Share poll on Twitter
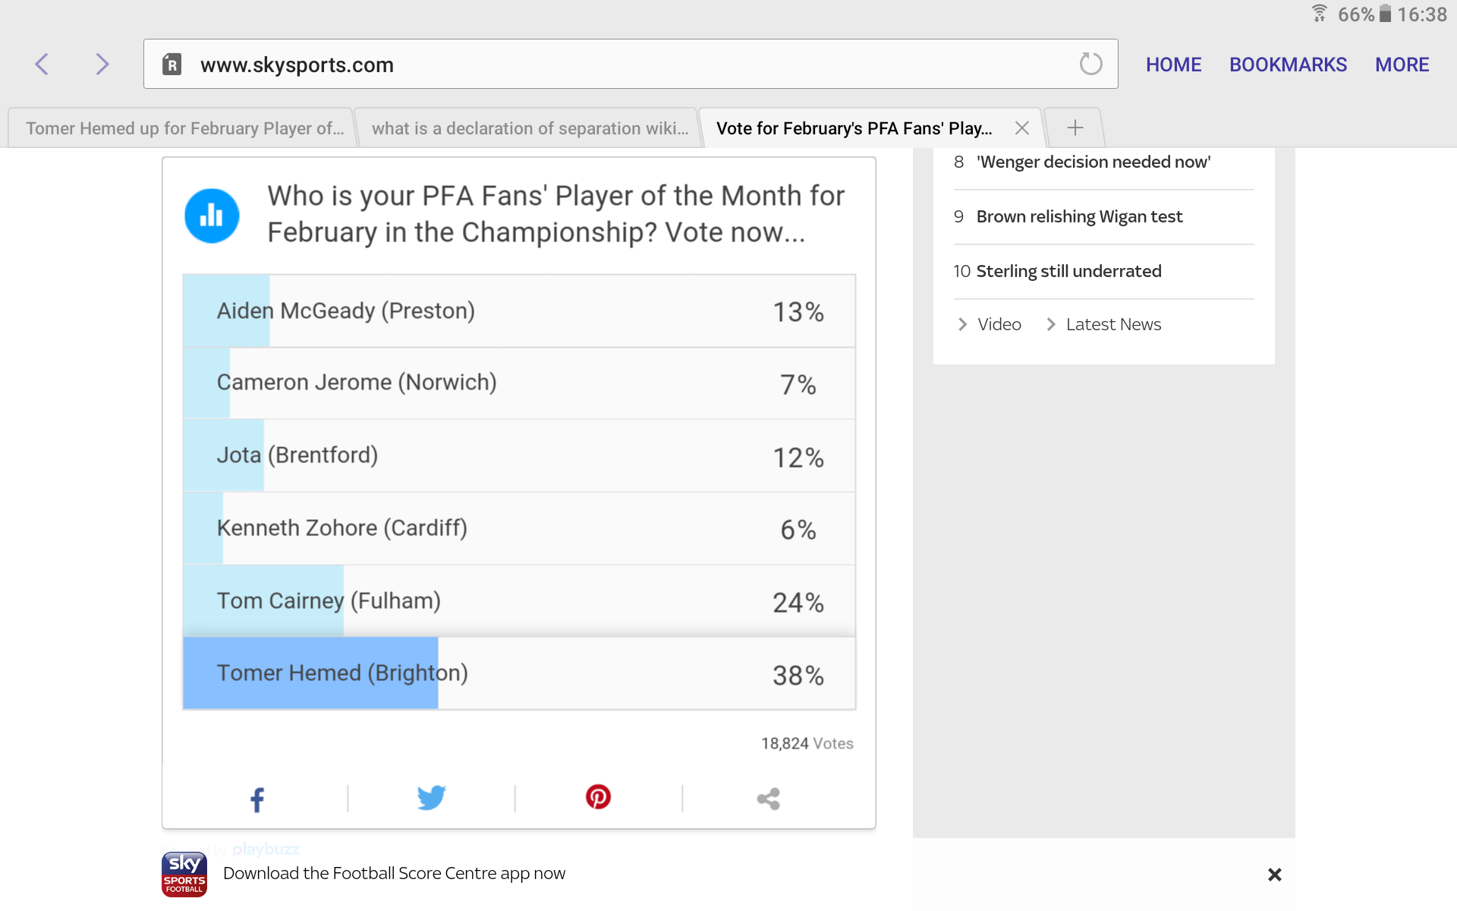Screen dimensions: 1457x911 [x=431, y=798]
